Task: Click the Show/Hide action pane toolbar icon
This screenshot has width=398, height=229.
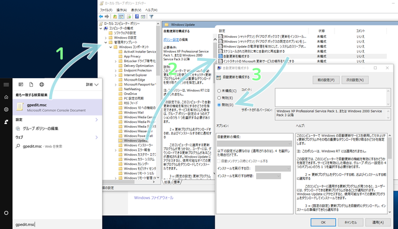Action: [143, 17]
